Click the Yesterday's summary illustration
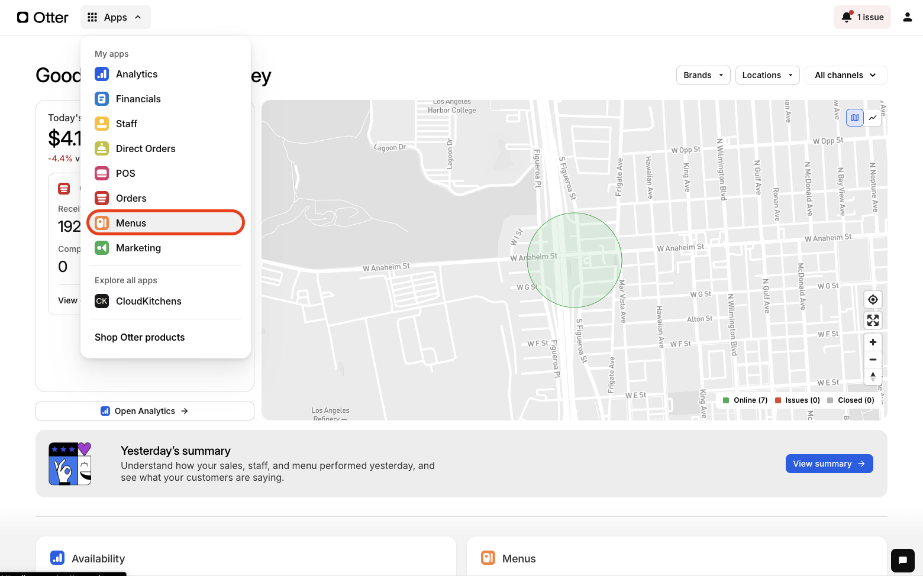The width and height of the screenshot is (923, 576). (x=70, y=464)
